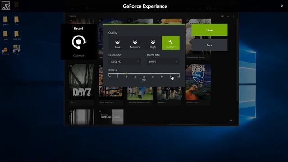
Task: Click the overlay logo icon top-left
Action: (x=6, y=5)
